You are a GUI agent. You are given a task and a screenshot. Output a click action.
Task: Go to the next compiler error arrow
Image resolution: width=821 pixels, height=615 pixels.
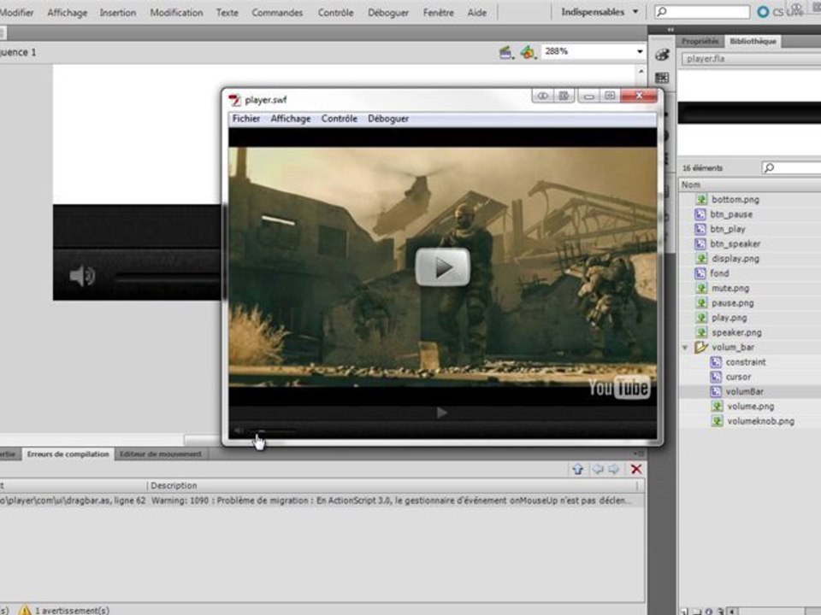tap(614, 469)
